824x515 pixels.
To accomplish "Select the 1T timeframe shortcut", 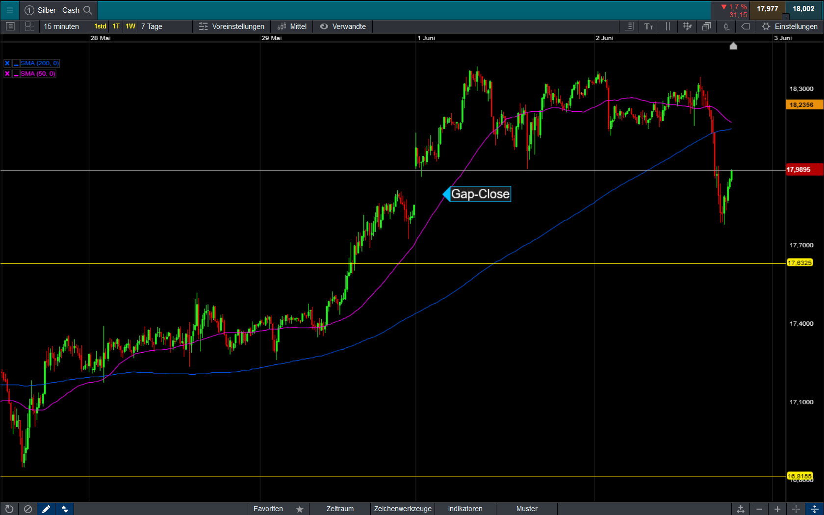I will coord(116,26).
